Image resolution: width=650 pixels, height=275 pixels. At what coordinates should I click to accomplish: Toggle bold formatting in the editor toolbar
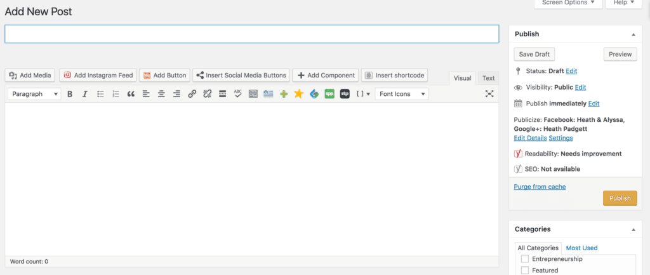(x=70, y=94)
